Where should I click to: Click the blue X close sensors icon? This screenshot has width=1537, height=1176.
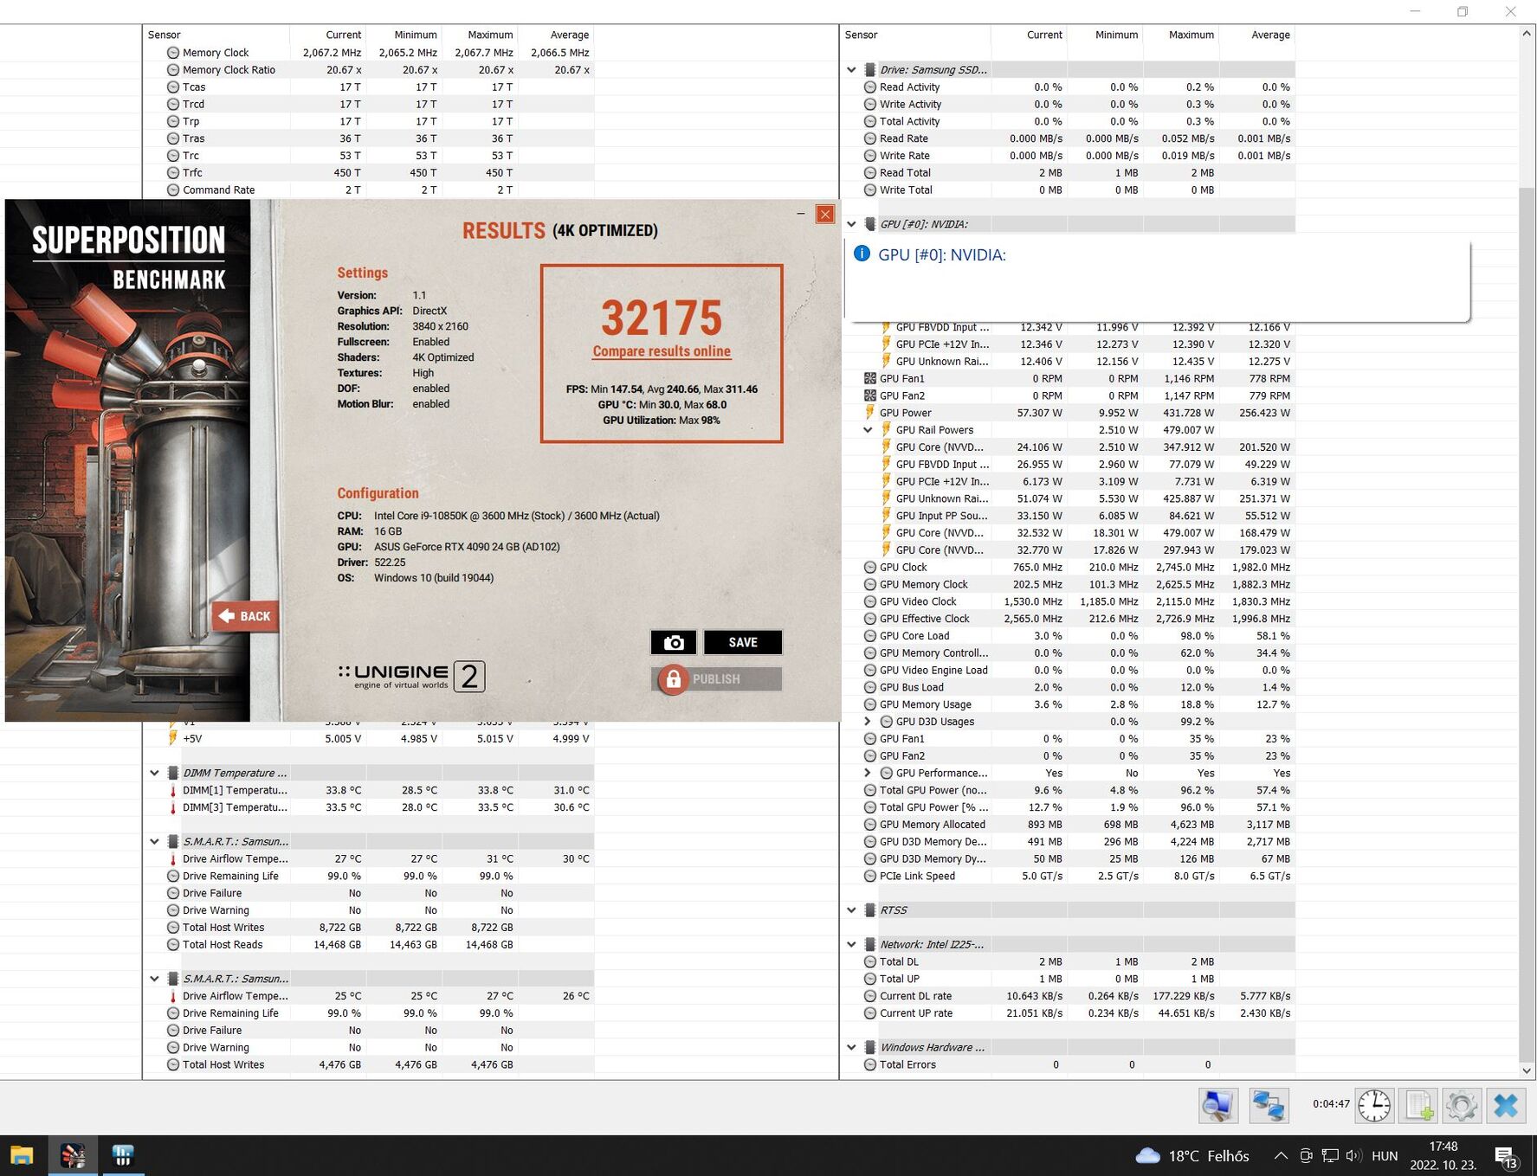pyautogui.click(x=1506, y=1105)
